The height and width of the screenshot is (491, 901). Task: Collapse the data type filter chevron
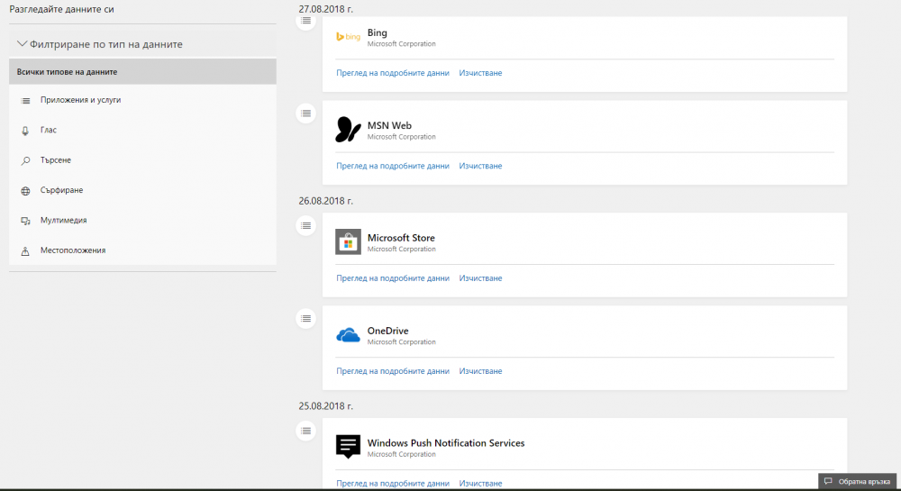tap(22, 43)
